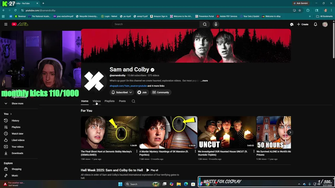The image size is (335, 188).
Task: Open File Explorer from the taskbar
Action: click(179, 184)
